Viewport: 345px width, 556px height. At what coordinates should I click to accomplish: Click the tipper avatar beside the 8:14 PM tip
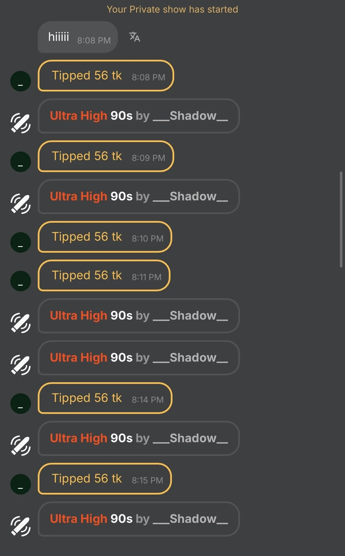point(21,404)
